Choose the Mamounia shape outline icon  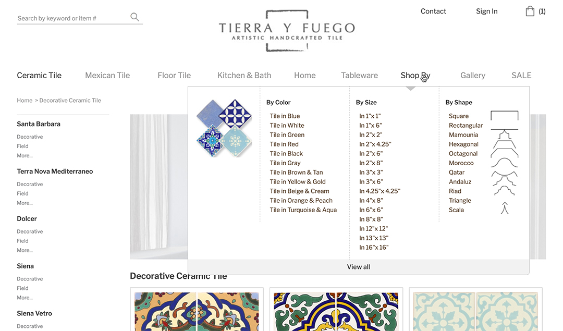[x=505, y=134]
